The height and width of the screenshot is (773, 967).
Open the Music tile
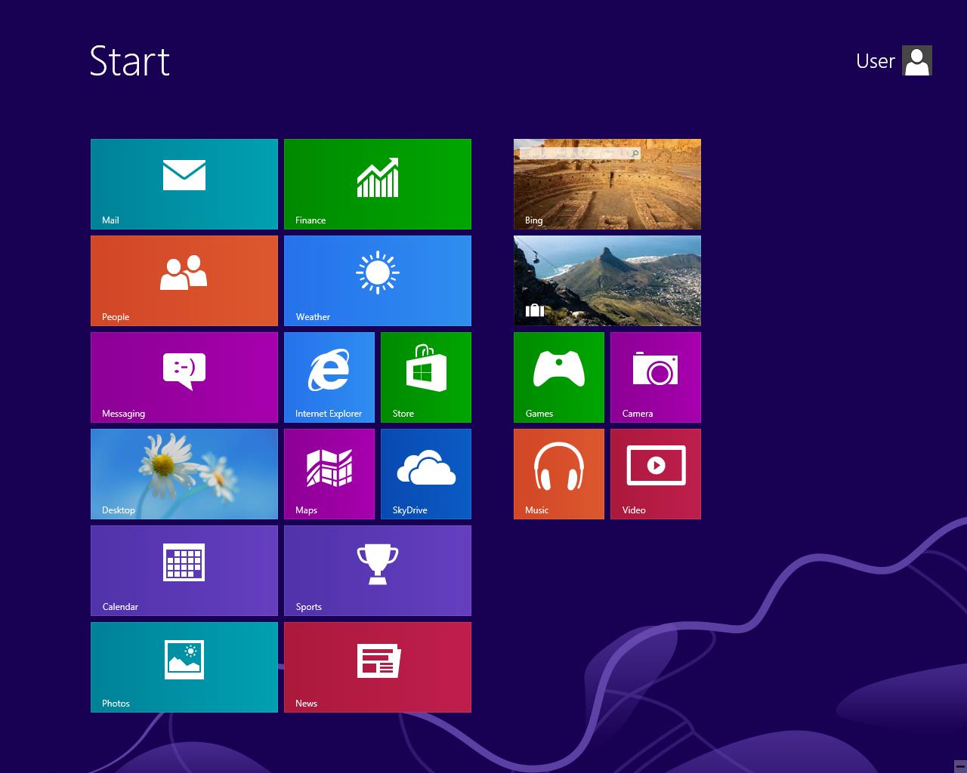pyautogui.click(x=559, y=474)
